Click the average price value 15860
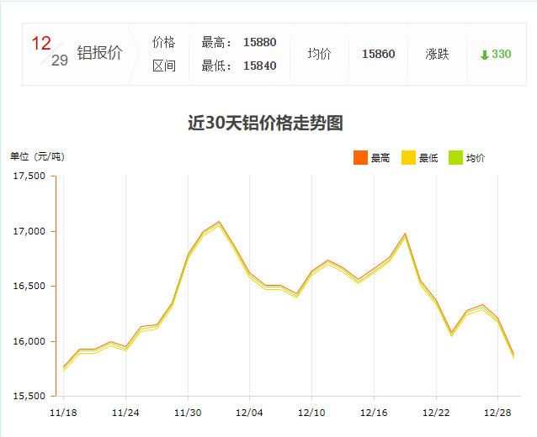This screenshot has height=437, width=537. [378, 54]
